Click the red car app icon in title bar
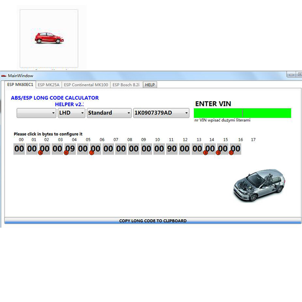The width and height of the screenshot is (302, 302). [4, 76]
